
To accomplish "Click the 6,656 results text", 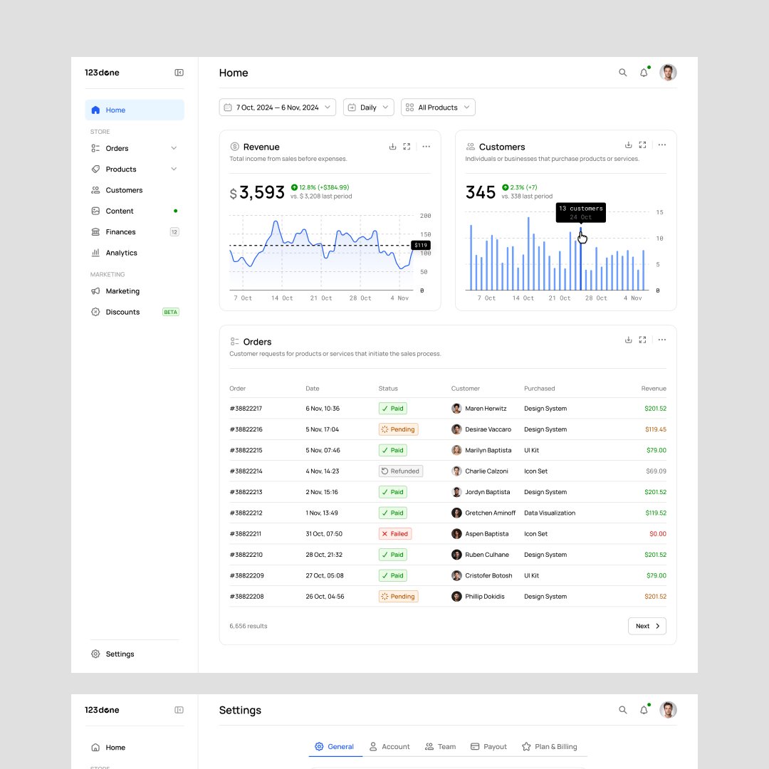I will (x=249, y=626).
